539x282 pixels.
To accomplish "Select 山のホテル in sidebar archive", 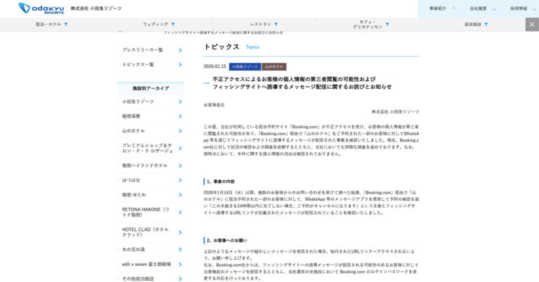I will click(133, 131).
